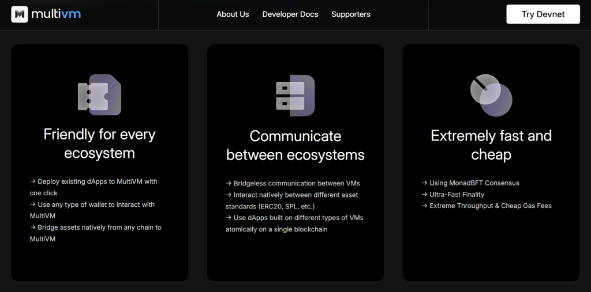Click the MultiVM logo icon in header
Viewport: 591px width, 292px height.
20,14
